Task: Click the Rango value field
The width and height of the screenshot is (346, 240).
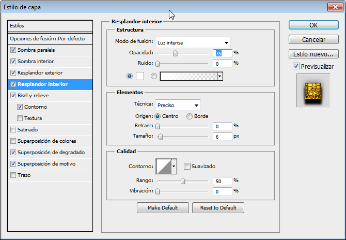Action: 223,181
